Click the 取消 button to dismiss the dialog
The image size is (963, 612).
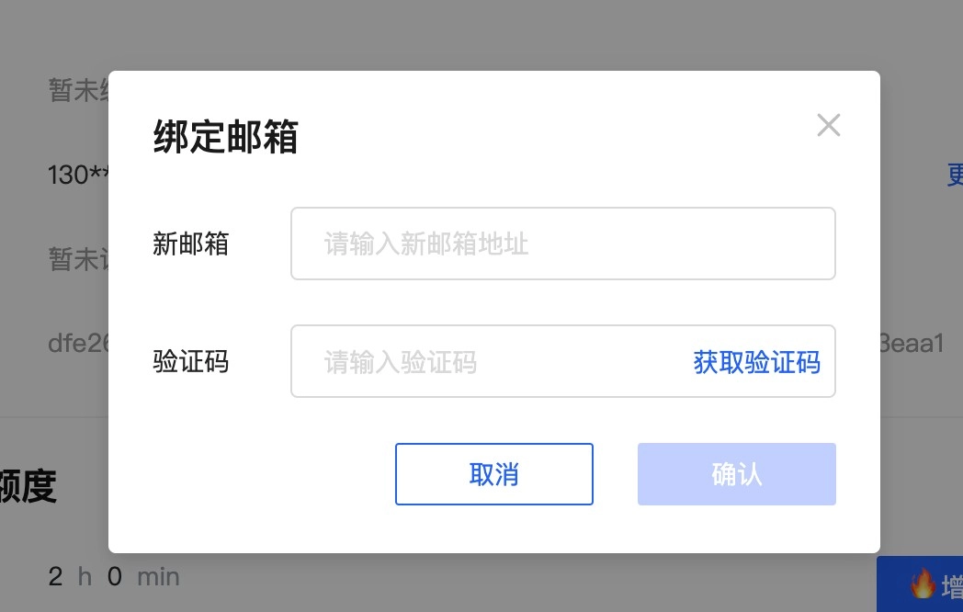(x=494, y=474)
